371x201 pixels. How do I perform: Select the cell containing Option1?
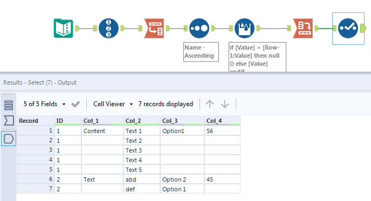click(x=182, y=131)
